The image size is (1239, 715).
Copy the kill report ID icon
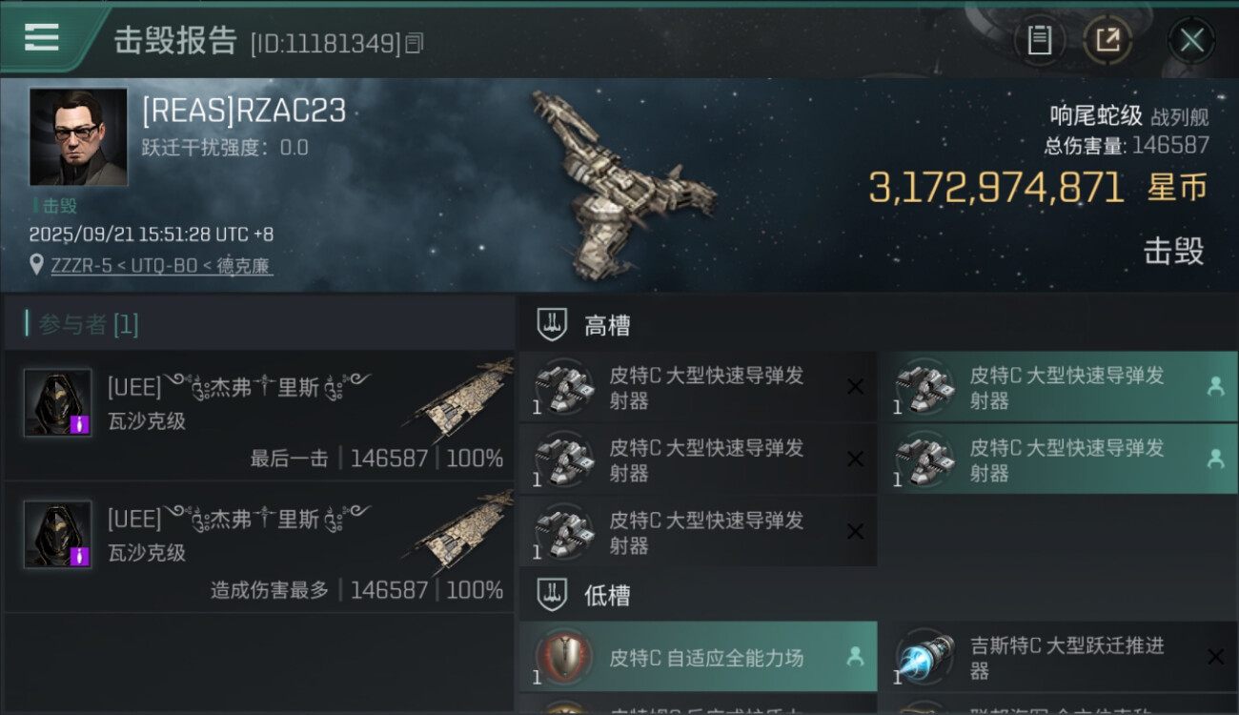(x=415, y=43)
